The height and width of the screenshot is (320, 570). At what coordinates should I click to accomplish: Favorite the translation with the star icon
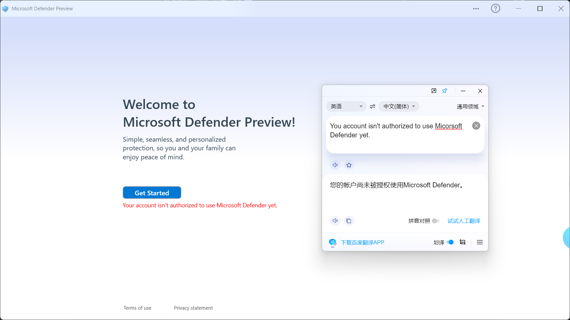[x=349, y=165]
